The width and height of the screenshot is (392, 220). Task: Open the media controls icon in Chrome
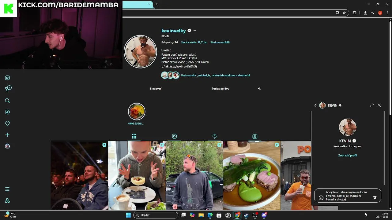373,13
